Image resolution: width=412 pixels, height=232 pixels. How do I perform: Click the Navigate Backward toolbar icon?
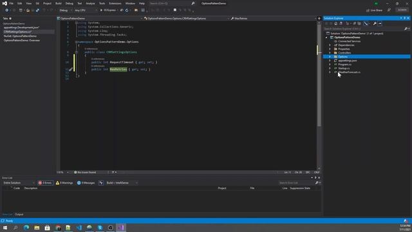tap(7, 10)
